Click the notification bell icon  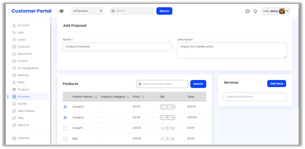click(255, 11)
